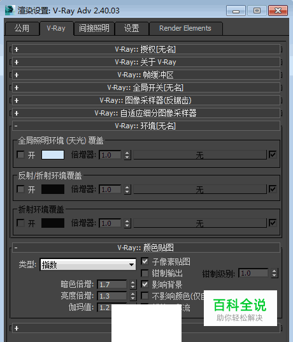Adjust the 暗色倍增 spinner arrows
The width and height of the screenshot is (293, 342).
132,285
